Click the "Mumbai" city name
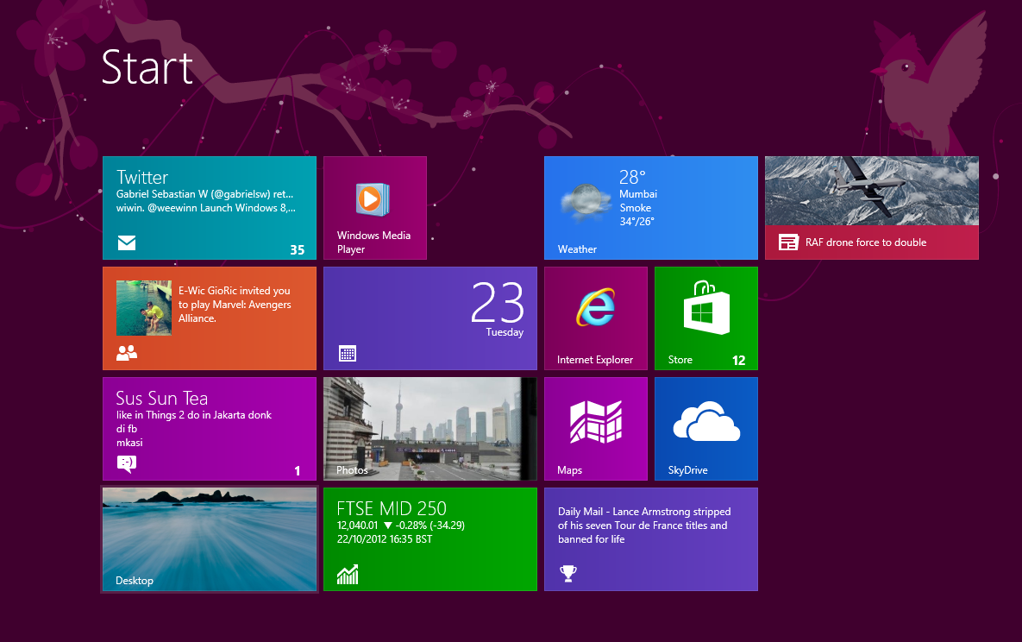The height and width of the screenshot is (642, 1022). [638, 194]
